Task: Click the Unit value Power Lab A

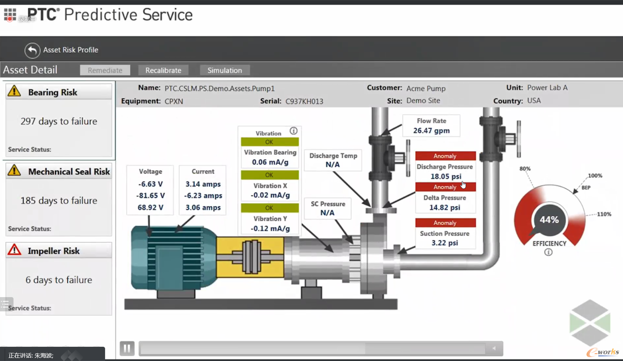Action: 547,88
